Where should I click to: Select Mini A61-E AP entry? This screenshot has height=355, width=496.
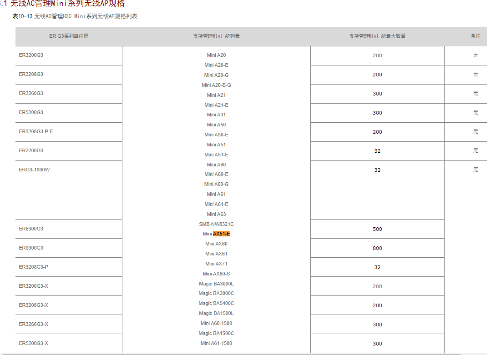pos(216,205)
